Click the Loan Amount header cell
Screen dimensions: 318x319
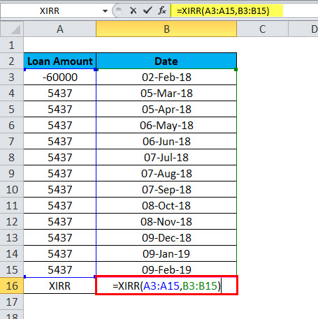click(x=60, y=61)
